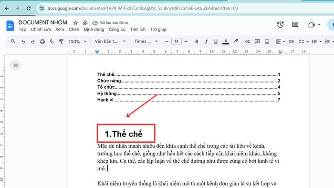The width and height of the screenshot is (334, 188).
Task: Open the Tệp menu
Action: point(22,30)
